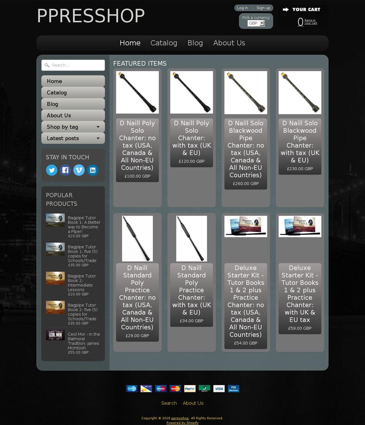The image size is (365, 425).
Task: Click the Ceol Mor product thumbnail
Action: click(x=55, y=335)
